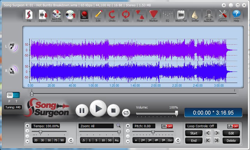Reset pitch with the circular arrow
This screenshot has width=250, height=150.
(178, 140)
